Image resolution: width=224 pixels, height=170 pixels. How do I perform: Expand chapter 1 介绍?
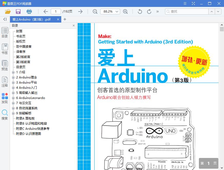pyautogui.click(x=13, y=72)
